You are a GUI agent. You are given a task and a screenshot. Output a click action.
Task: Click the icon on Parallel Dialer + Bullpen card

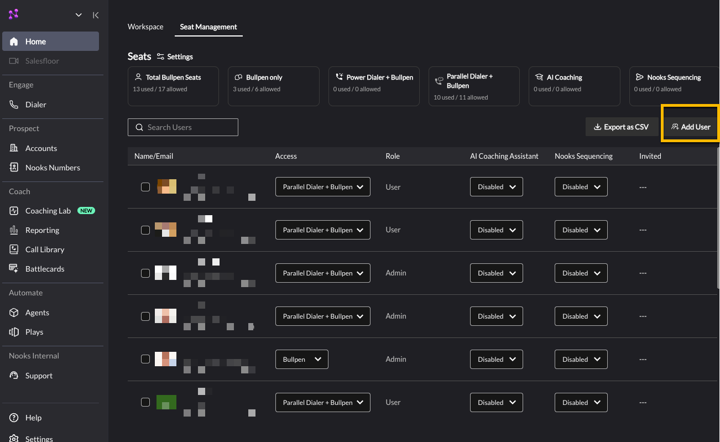click(x=439, y=81)
